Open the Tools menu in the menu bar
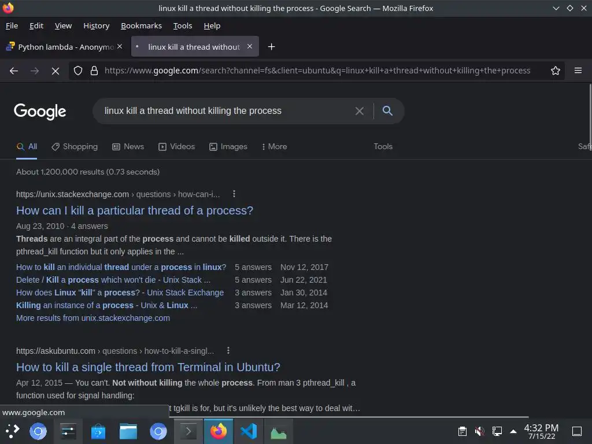Screen dimensions: 592x444 tap(183, 25)
